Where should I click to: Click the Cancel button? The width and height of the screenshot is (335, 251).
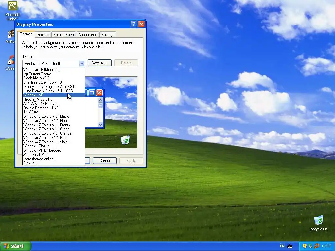105,161
